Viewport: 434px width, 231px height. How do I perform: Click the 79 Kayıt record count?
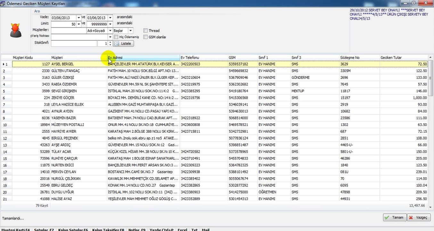42,206
